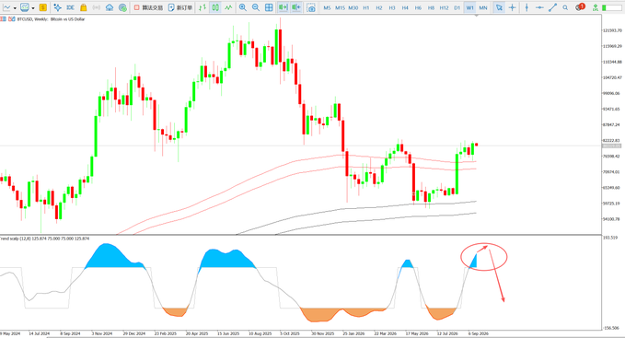This screenshot has width=625, height=338.
Task: Select the M30 timeframe
Action: 353,8
